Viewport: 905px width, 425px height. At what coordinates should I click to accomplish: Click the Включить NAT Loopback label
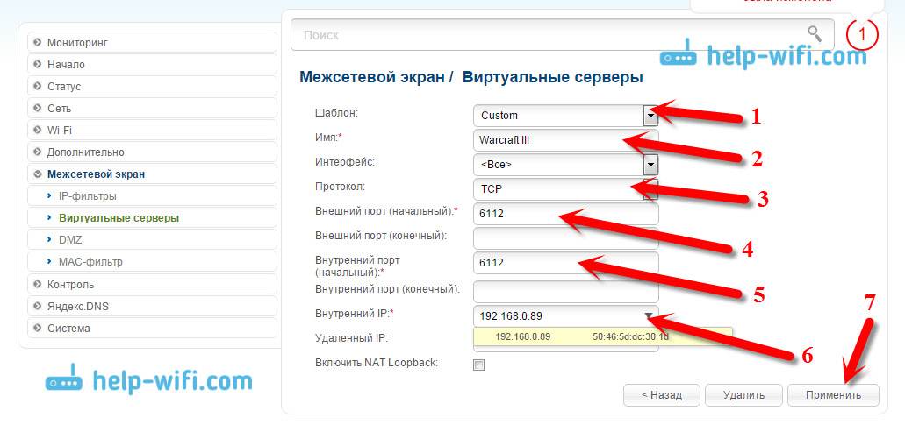(x=377, y=363)
